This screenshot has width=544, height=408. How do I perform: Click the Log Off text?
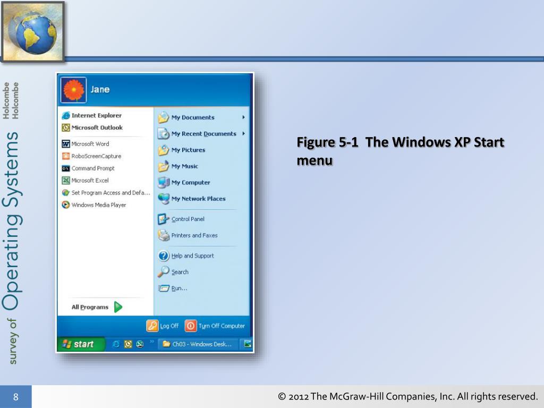tap(169, 326)
